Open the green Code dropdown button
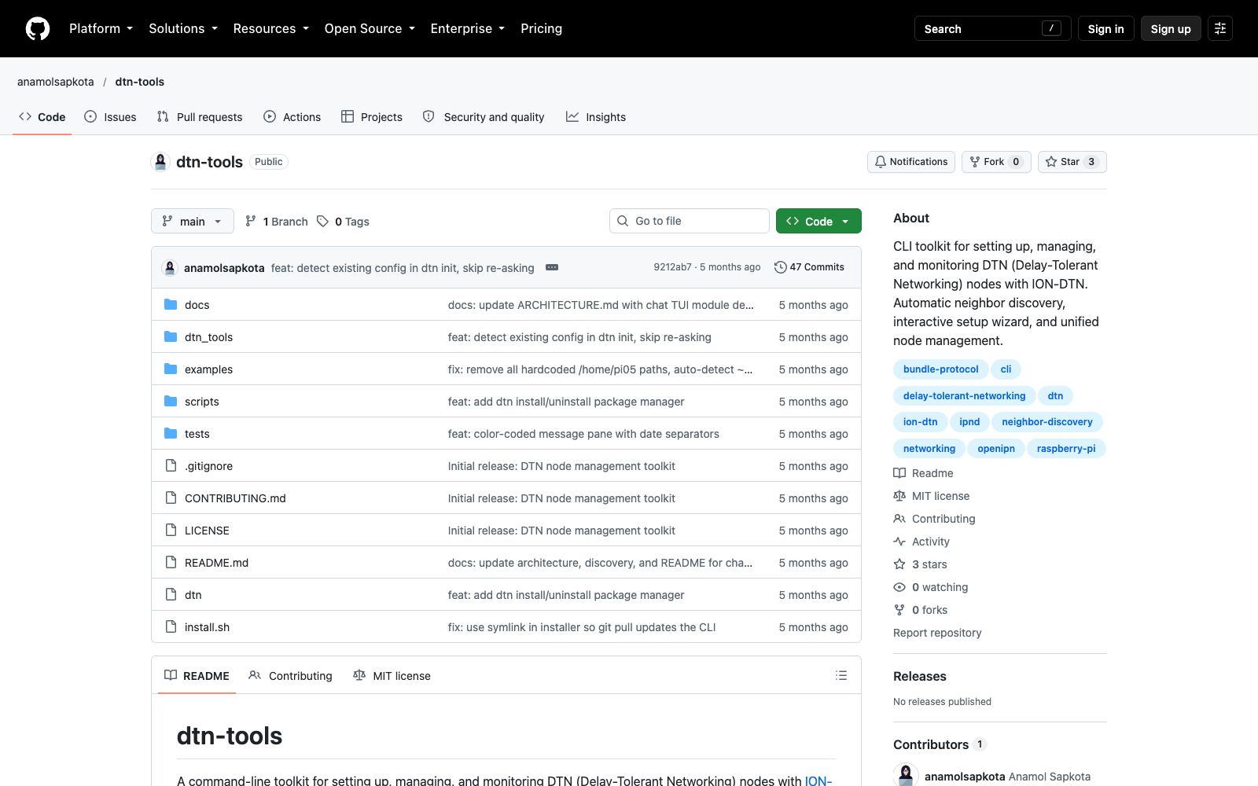Image resolution: width=1258 pixels, height=786 pixels. (818, 221)
